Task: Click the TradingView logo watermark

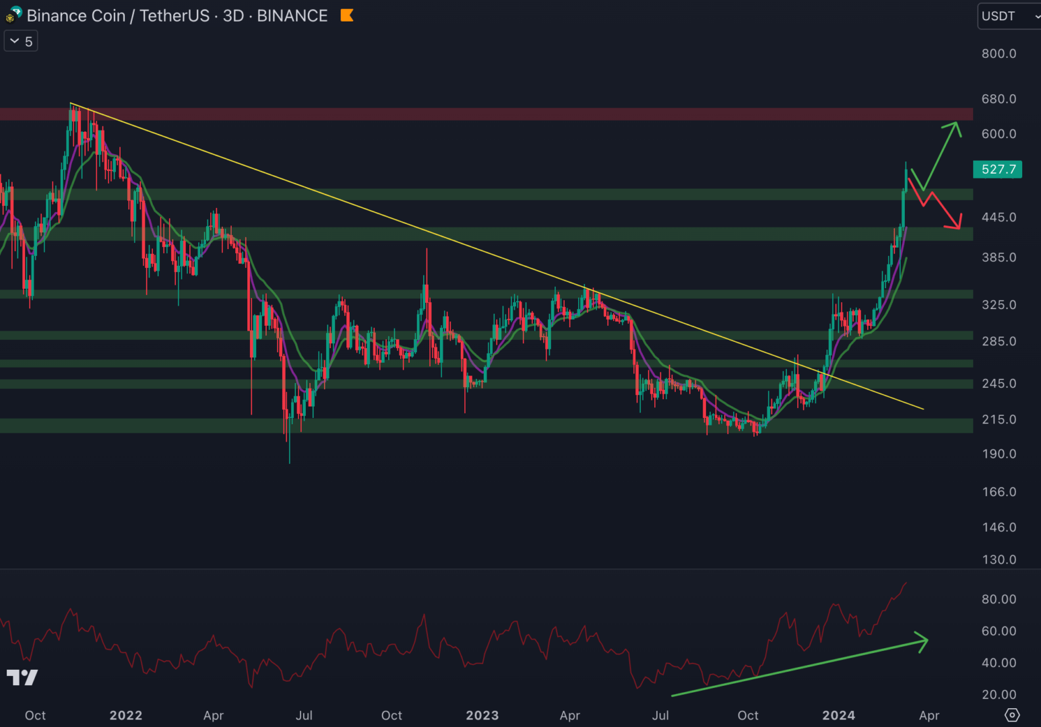Action: (22, 677)
